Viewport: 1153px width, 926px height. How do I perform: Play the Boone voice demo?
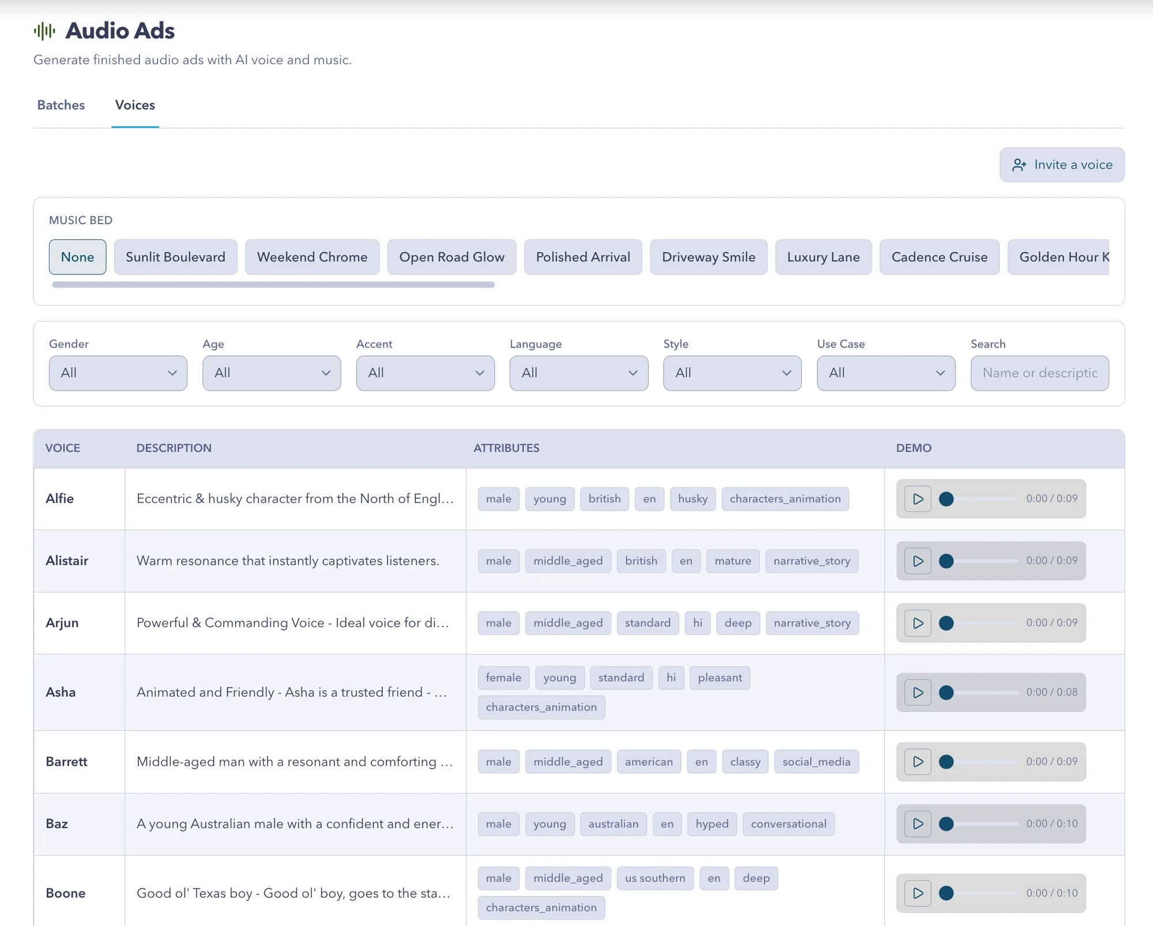918,893
